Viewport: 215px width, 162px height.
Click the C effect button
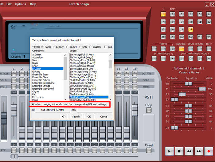point(172,37)
